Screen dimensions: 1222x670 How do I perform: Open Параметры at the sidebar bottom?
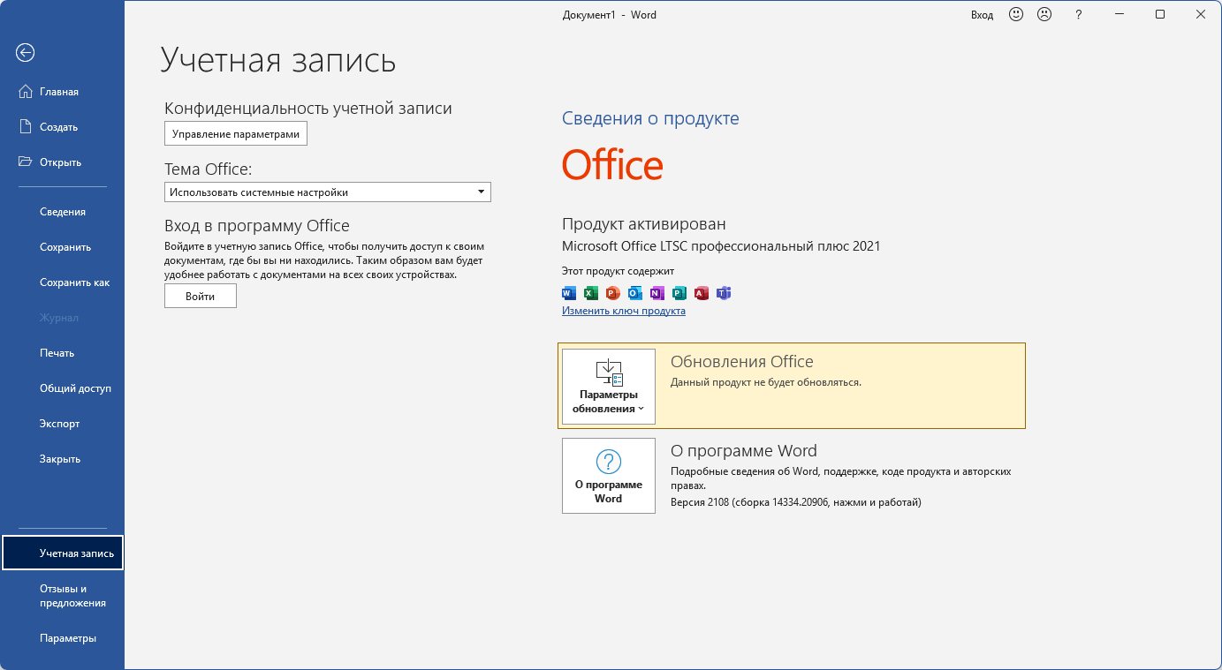click(x=63, y=638)
